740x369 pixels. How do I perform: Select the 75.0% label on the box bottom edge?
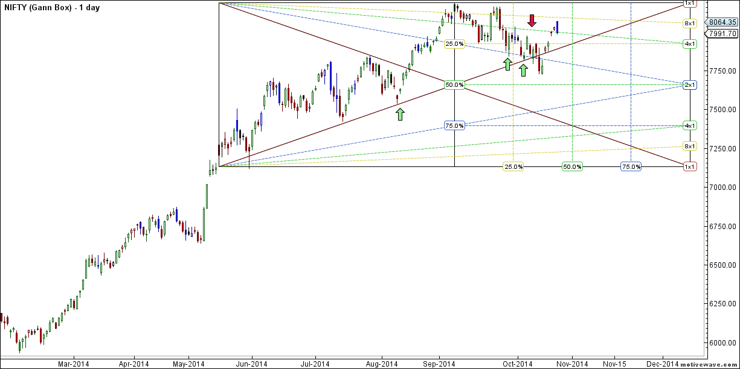631,166
